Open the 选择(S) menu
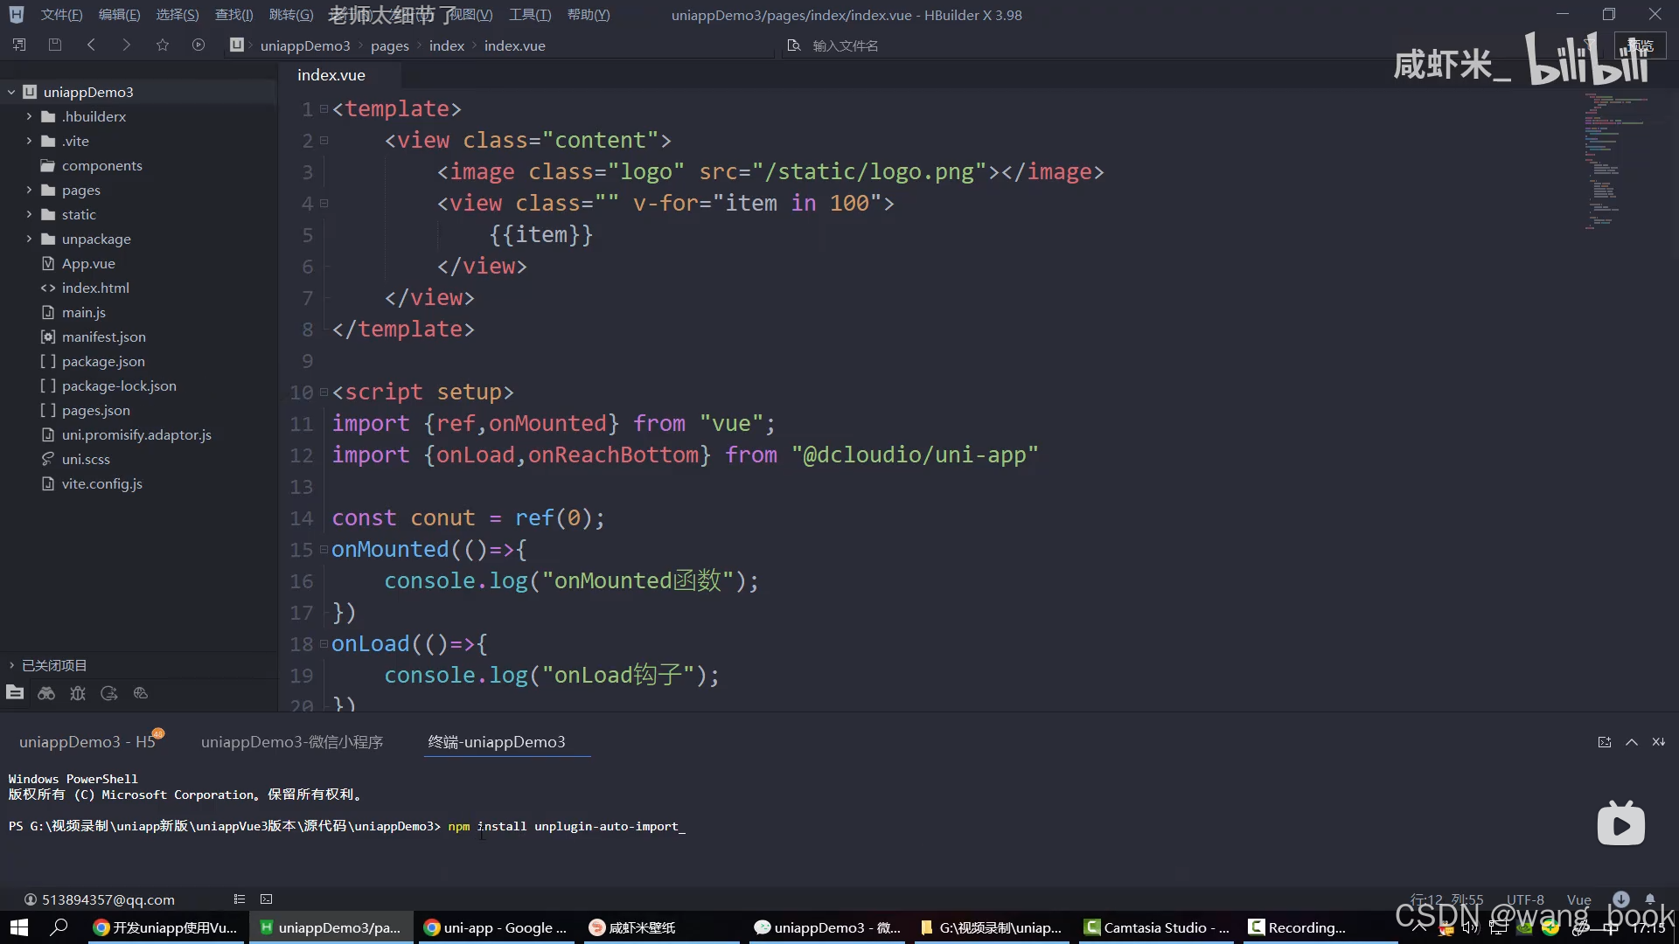Image resolution: width=1679 pixels, height=944 pixels. [178, 15]
